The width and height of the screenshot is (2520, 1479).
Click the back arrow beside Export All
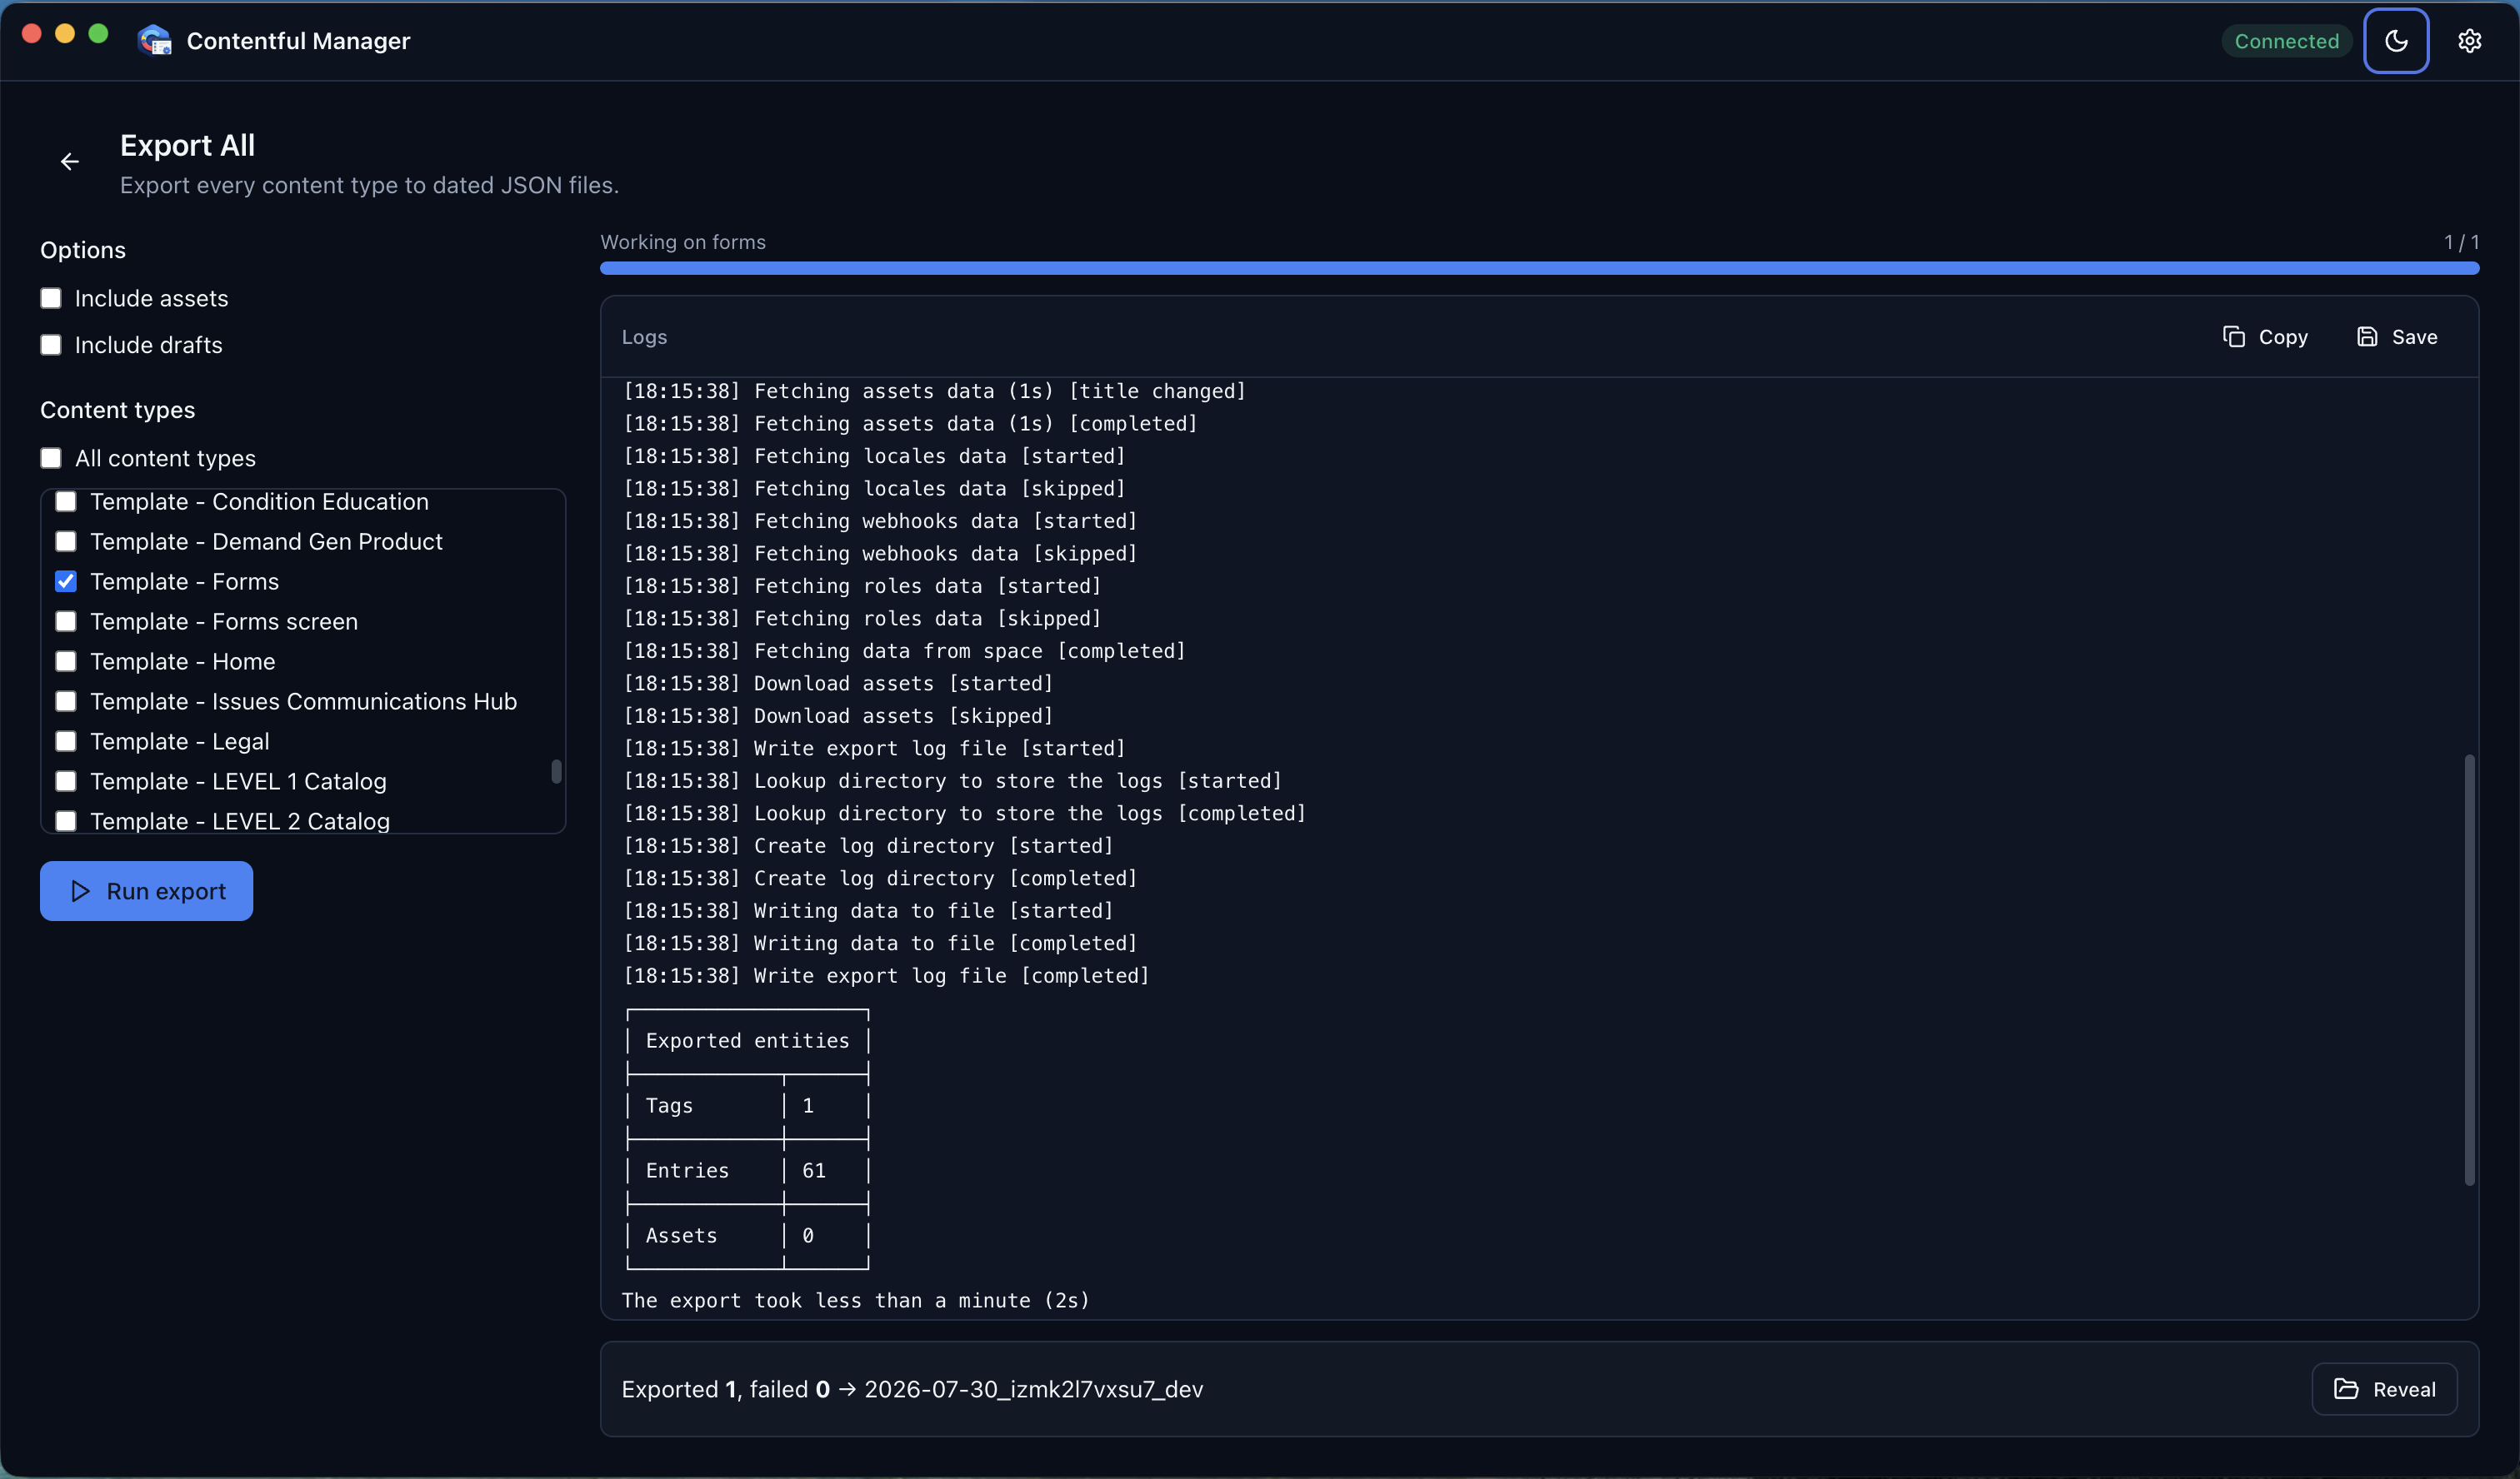(69, 162)
